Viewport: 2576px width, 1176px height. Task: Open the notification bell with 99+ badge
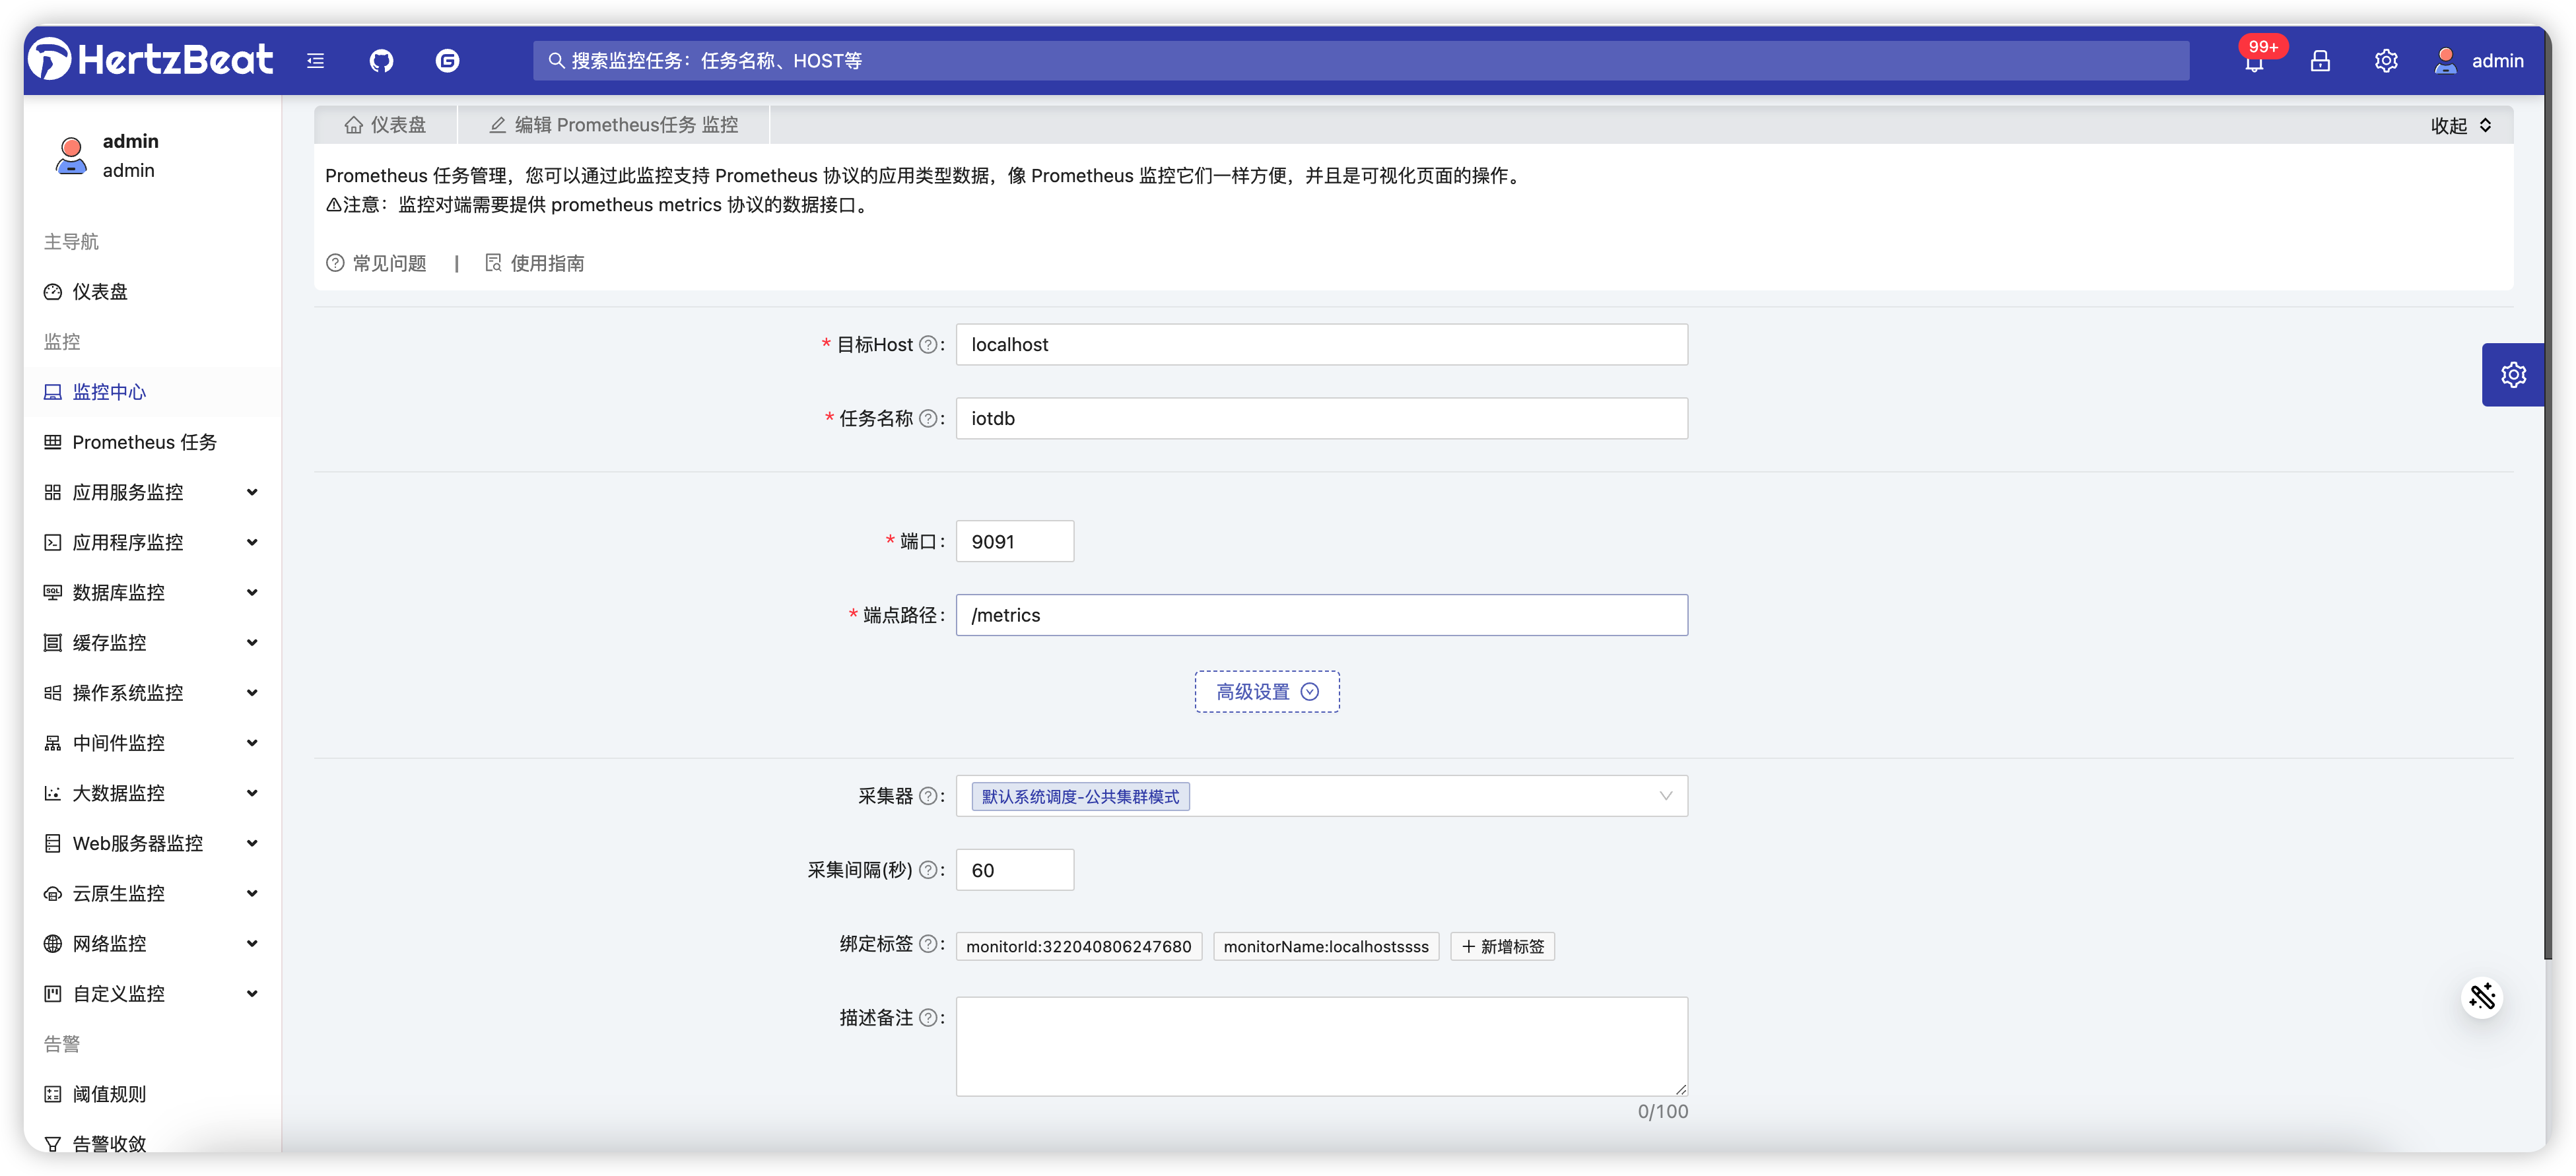2253,62
